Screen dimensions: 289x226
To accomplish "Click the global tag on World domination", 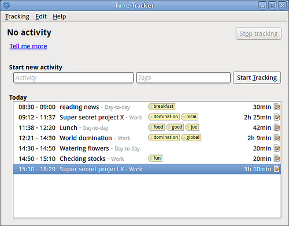I will (191, 137).
